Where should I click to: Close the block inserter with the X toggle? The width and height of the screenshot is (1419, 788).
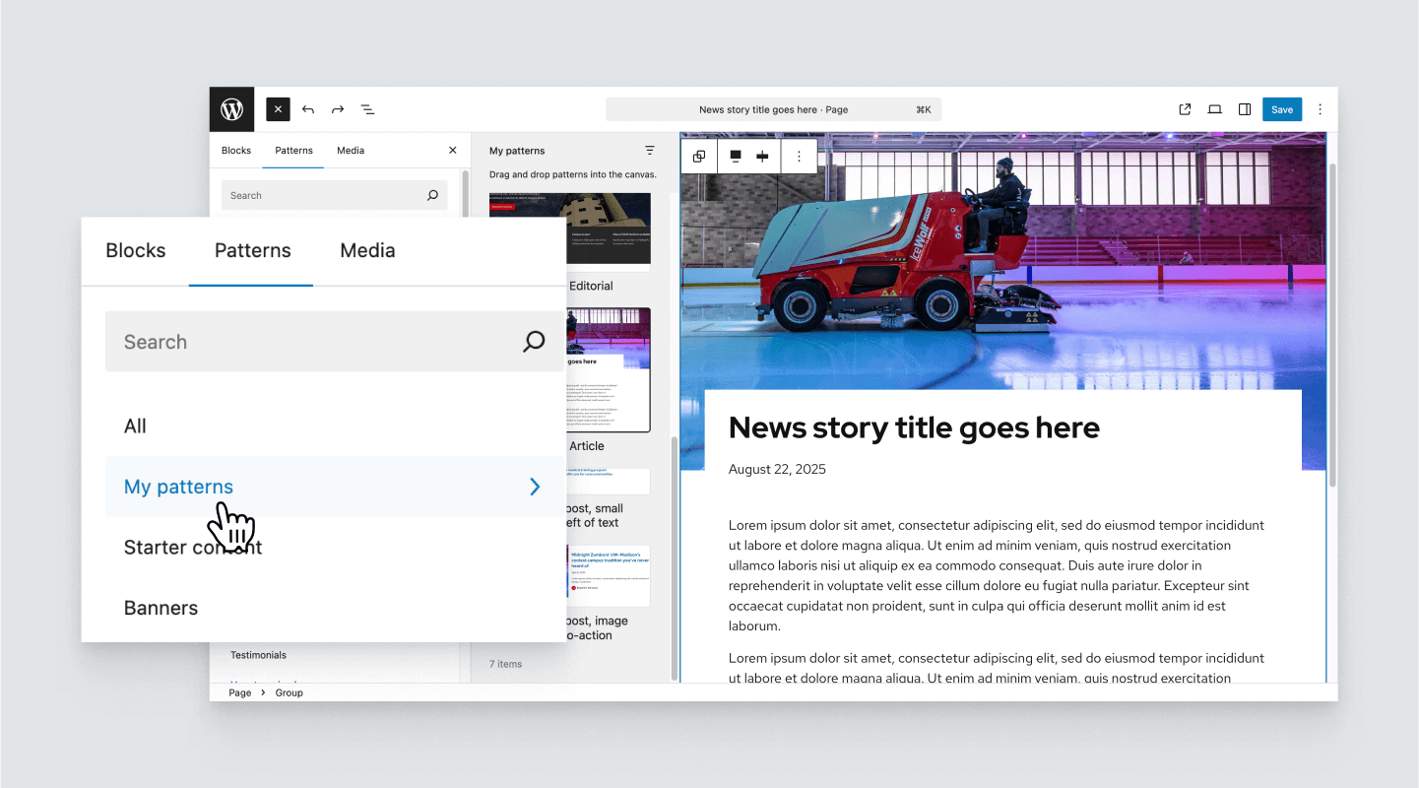coord(278,109)
